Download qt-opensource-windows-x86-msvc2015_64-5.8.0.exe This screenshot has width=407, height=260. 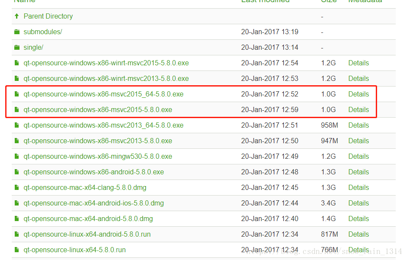[104, 94]
